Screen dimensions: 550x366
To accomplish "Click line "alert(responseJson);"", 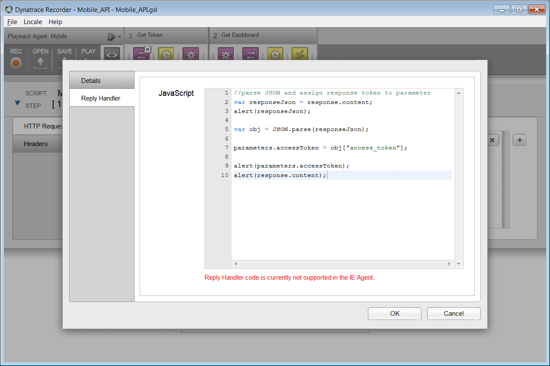I will coord(272,111).
